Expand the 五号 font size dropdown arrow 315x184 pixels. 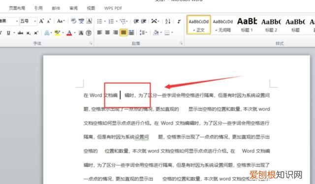point(35,21)
